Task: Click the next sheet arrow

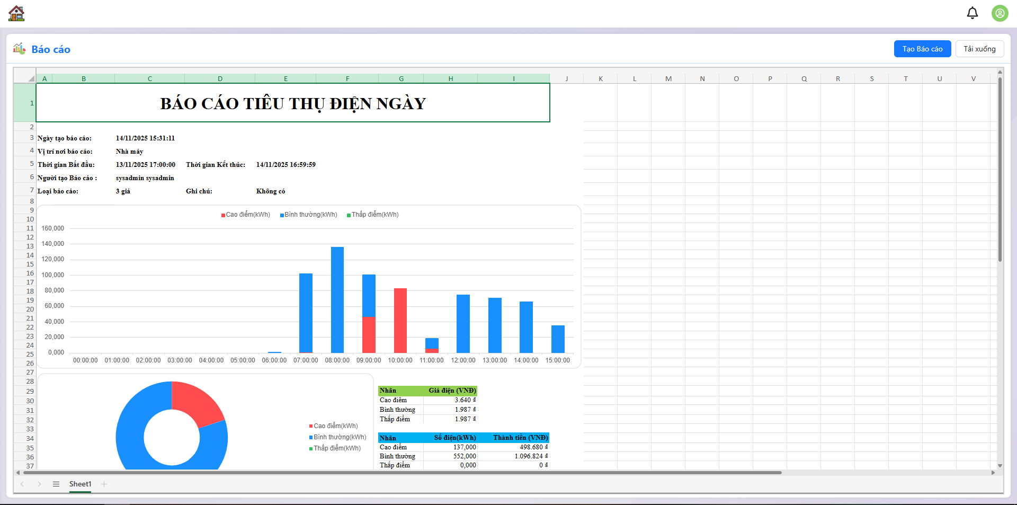Action: (39, 484)
